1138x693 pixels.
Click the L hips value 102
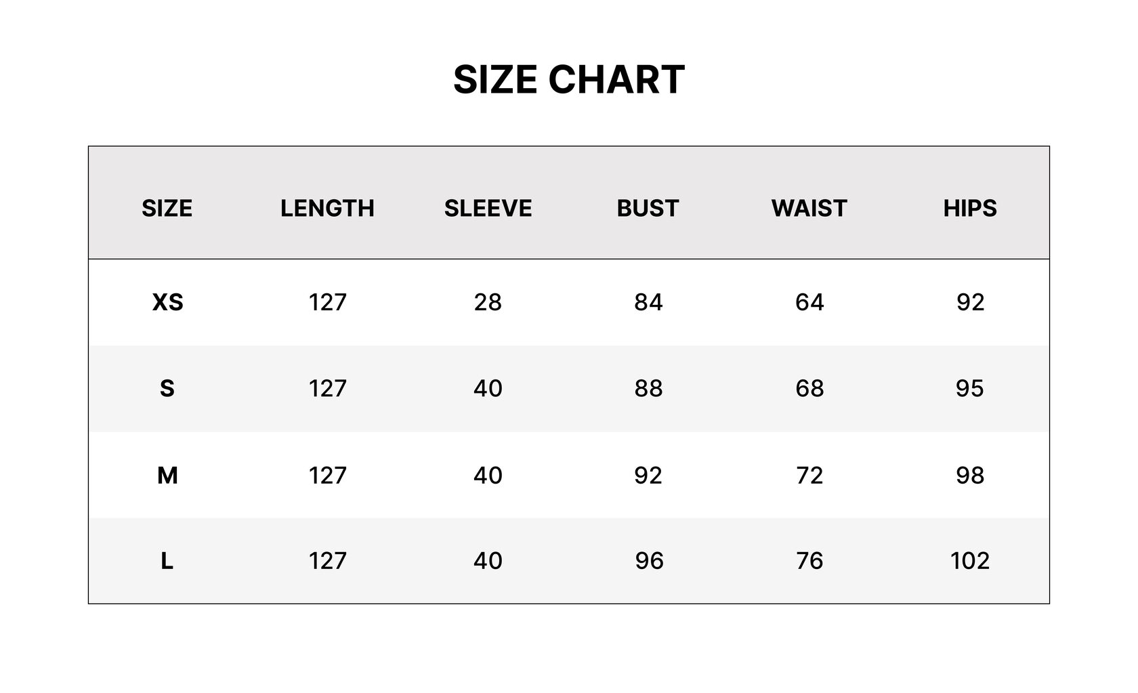click(x=970, y=561)
